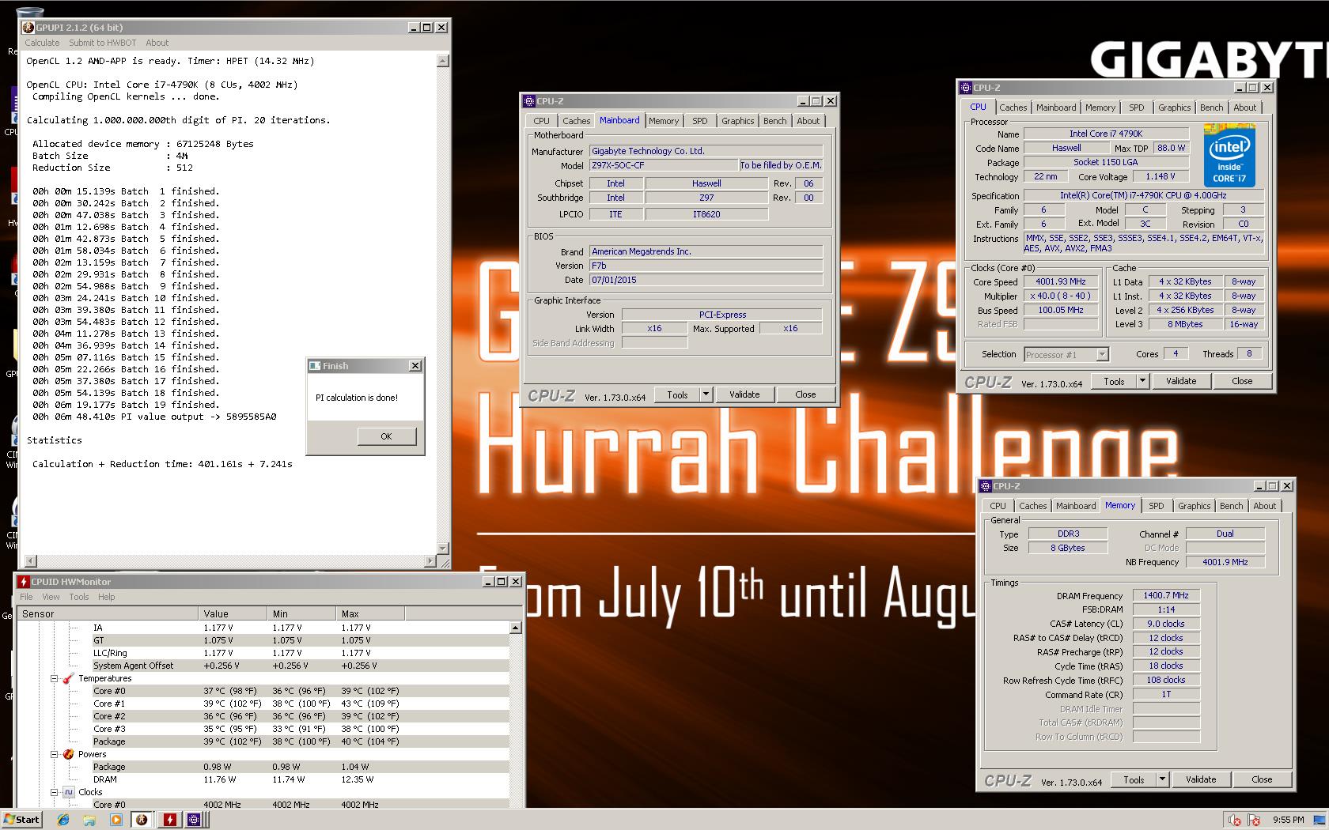Image resolution: width=1329 pixels, height=830 pixels.
Task: Click the Clocks icon in HWMonitor
Action: click(x=69, y=792)
